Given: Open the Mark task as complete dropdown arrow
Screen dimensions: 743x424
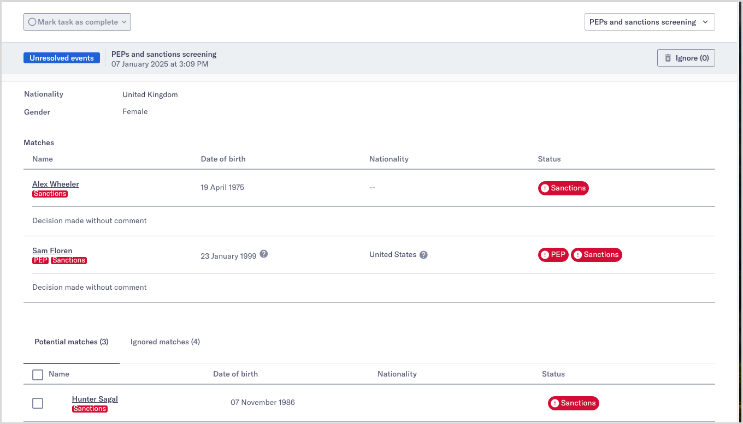Looking at the screenshot, I should (x=124, y=22).
